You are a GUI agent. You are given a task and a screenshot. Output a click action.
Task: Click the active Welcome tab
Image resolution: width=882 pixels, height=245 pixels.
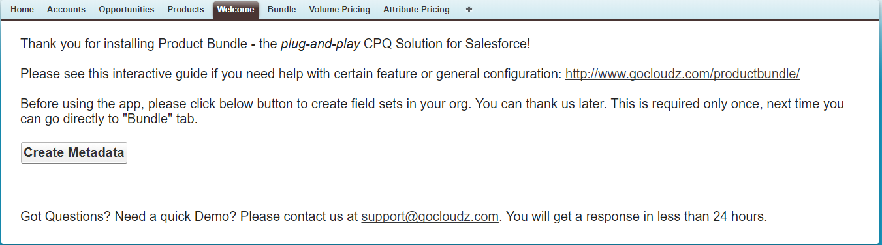click(236, 10)
